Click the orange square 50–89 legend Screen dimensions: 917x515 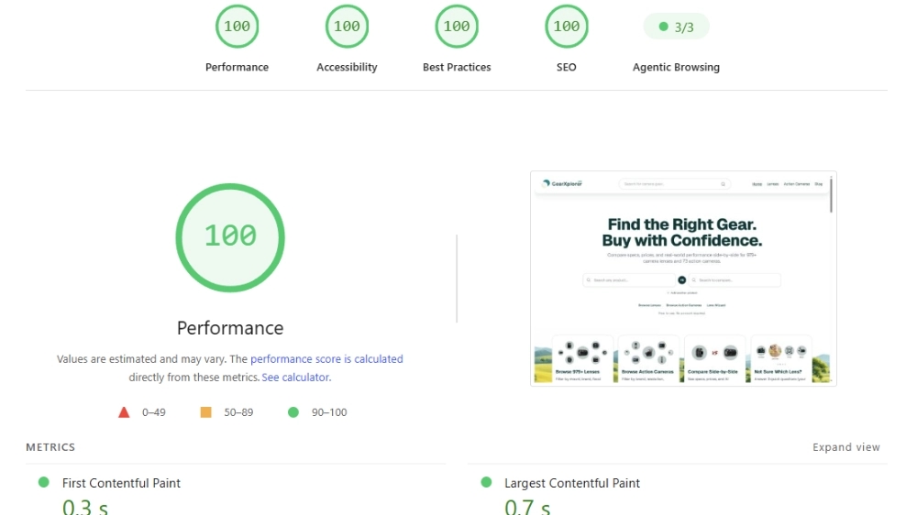click(226, 412)
